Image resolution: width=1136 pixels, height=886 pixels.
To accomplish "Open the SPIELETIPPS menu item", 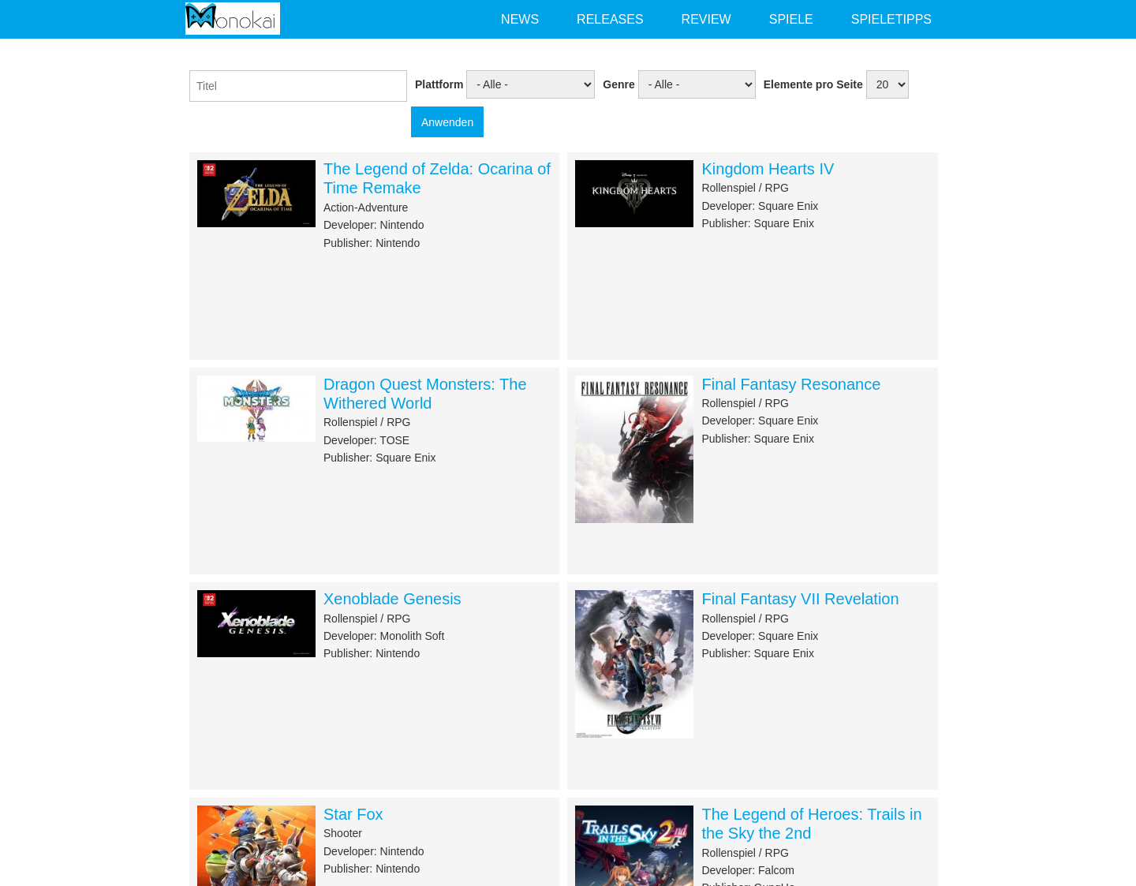I will point(891,19).
